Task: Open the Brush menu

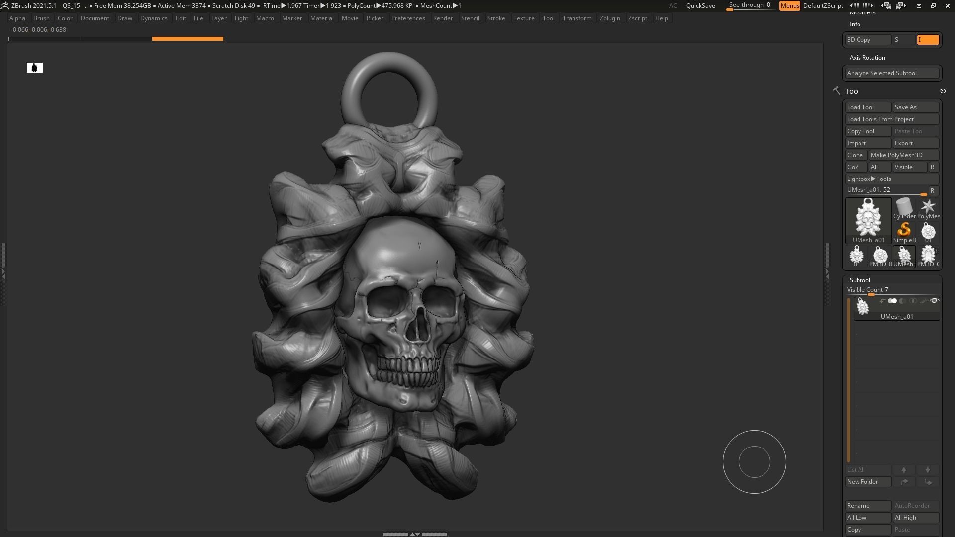Action: tap(41, 18)
